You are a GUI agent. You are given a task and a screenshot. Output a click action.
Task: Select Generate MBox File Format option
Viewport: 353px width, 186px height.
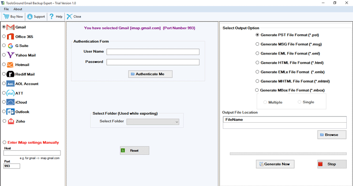[x=258, y=90]
